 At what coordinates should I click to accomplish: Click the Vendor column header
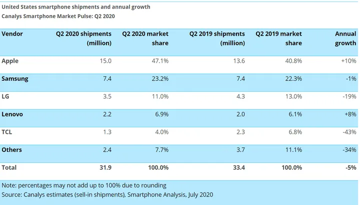click(x=12, y=34)
